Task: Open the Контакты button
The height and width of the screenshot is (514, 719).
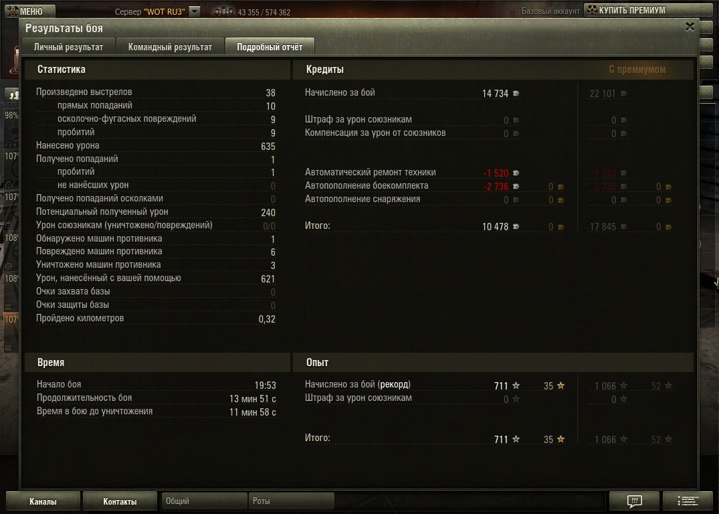Action: (120, 501)
